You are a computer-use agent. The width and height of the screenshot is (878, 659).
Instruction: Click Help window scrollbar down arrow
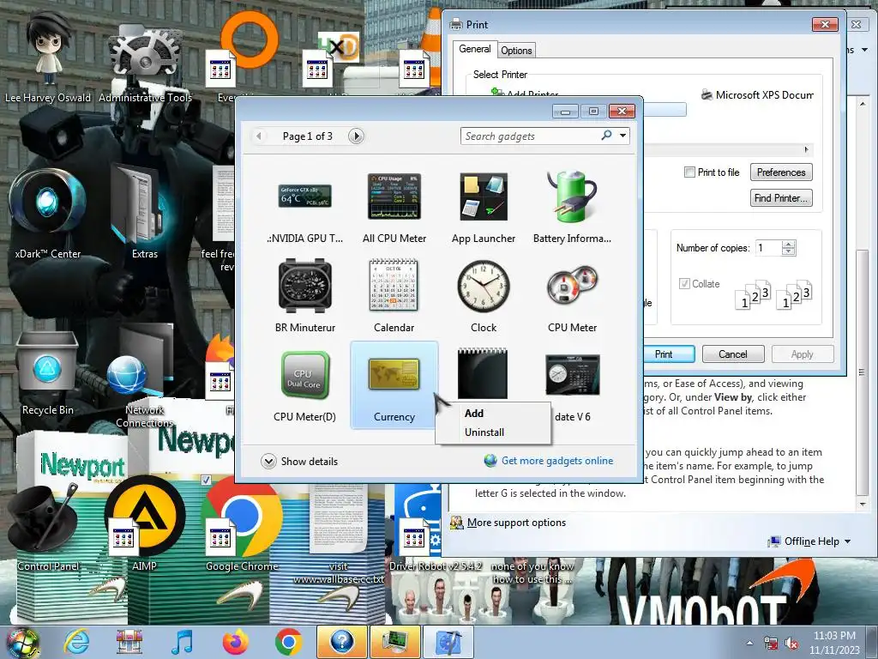click(x=863, y=504)
